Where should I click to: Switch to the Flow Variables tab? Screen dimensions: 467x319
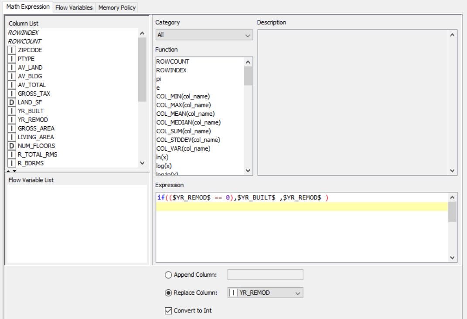tap(74, 7)
